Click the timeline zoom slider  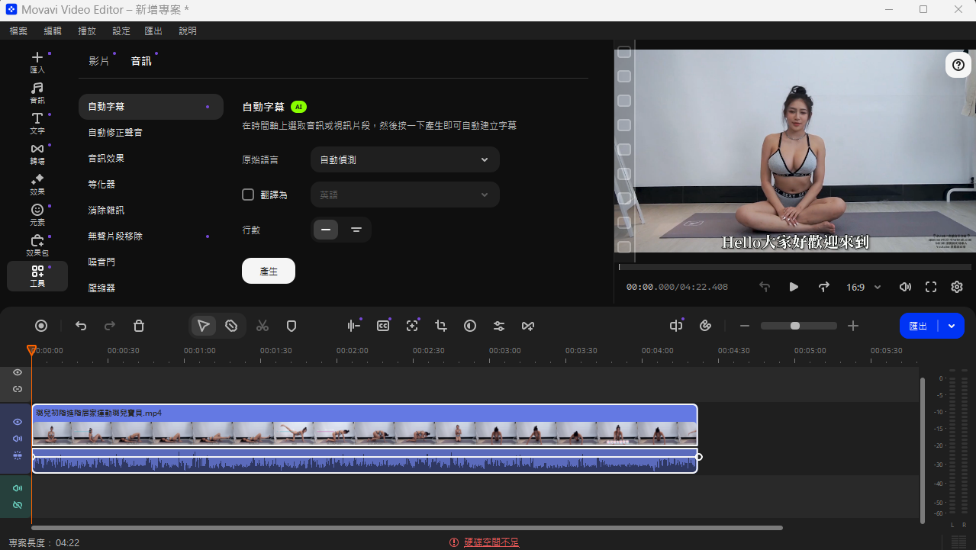pyautogui.click(x=799, y=326)
